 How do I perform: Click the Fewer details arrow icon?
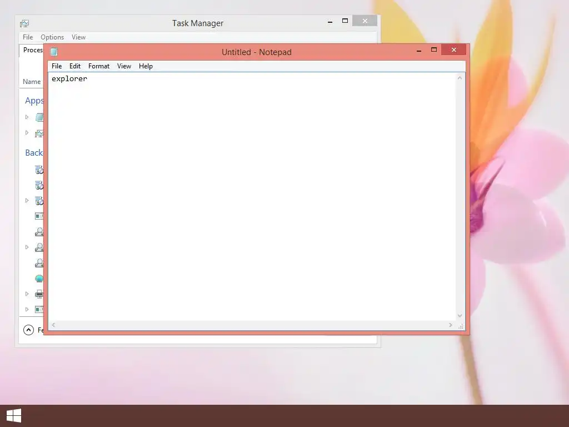tap(28, 330)
